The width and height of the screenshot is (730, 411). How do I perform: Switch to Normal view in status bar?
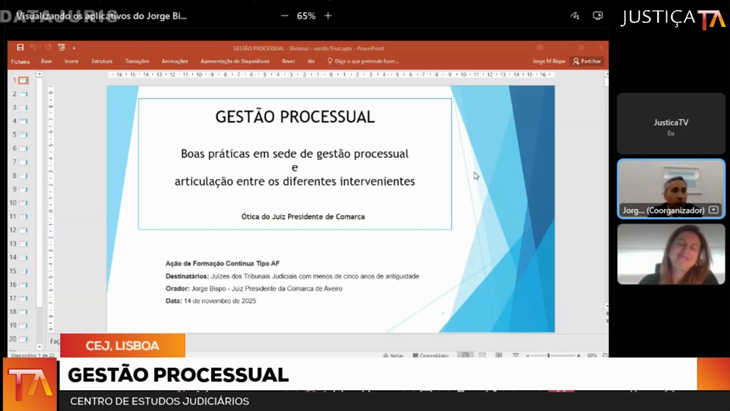tap(466, 356)
